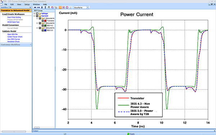The width and height of the screenshot is (216, 135).
Task: Open the Waveforms dropdown
Action: click(87, 8)
